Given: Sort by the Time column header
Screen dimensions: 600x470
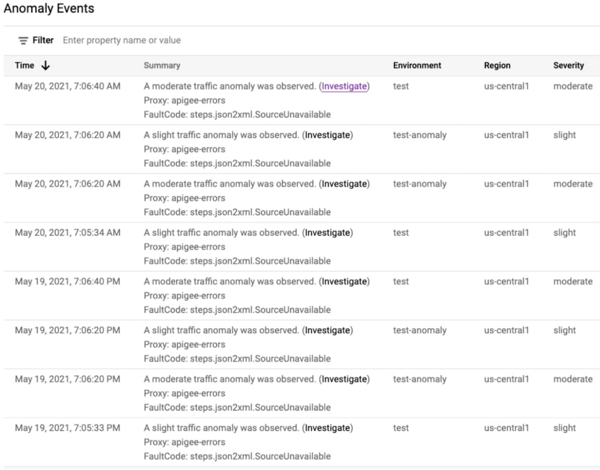Looking at the screenshot, I should (x=24, y=65).
